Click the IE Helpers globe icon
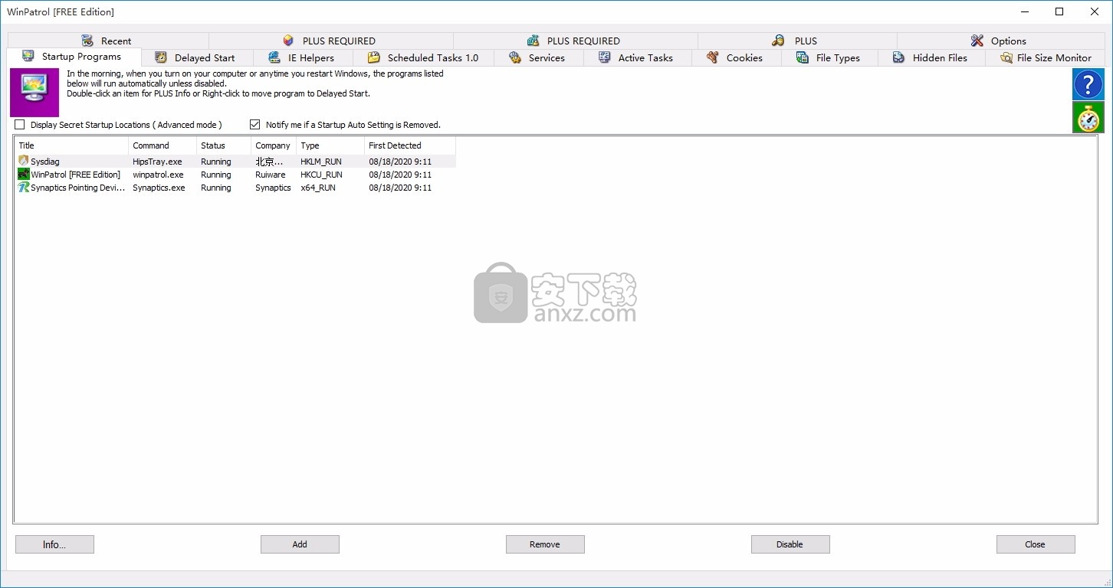Image resolution: width=1113 pixels, height=588 pixels. [274, 57]
